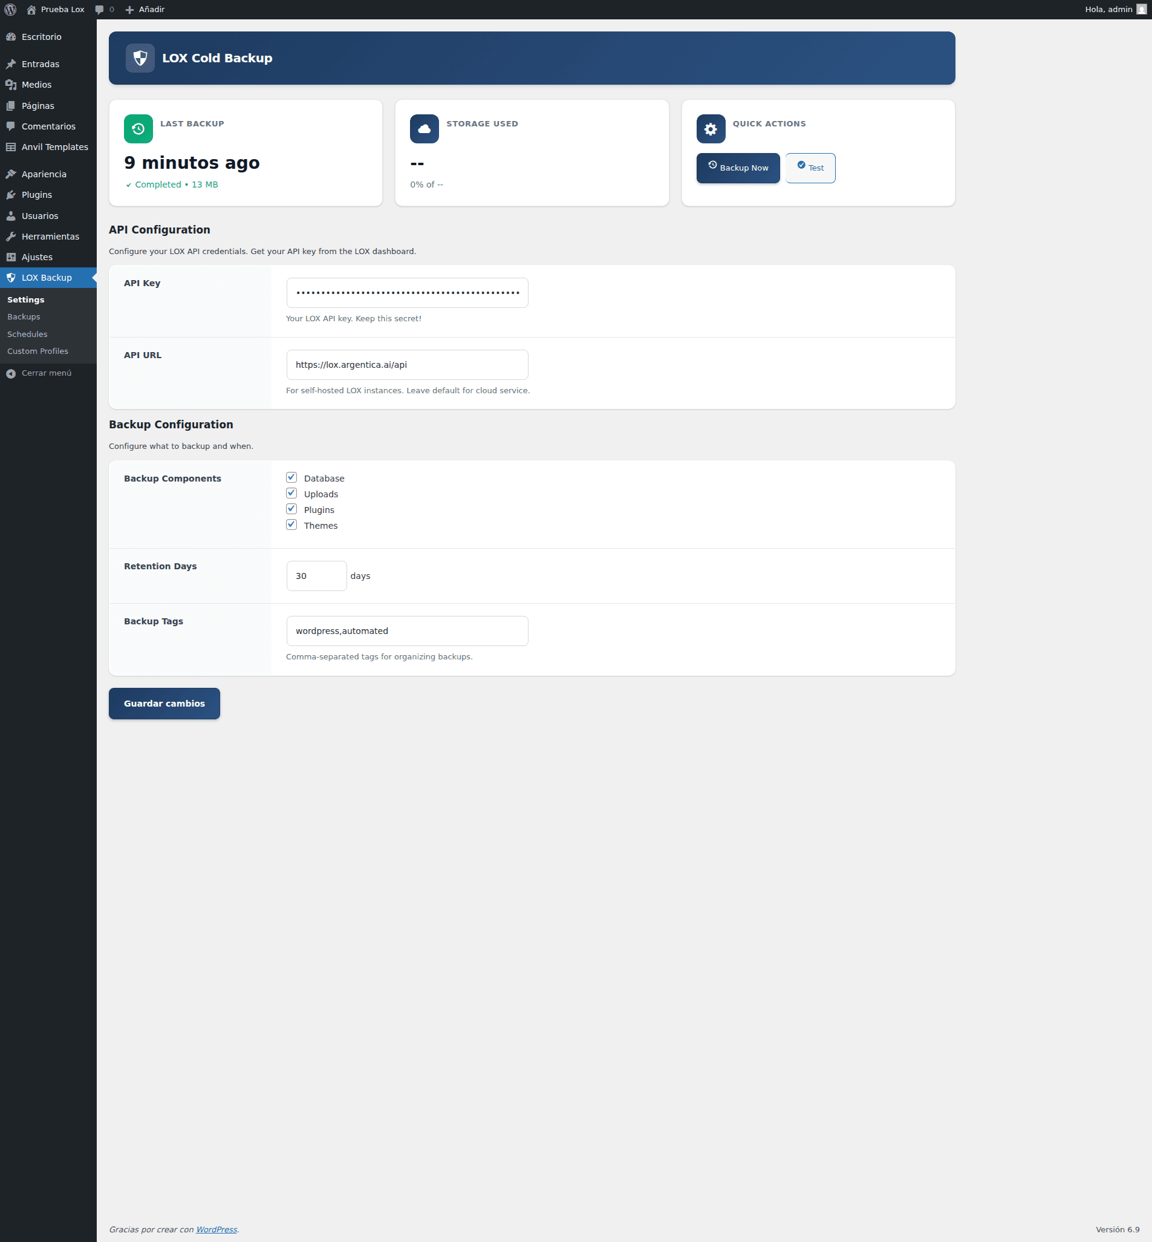Click the Last Backup clock icon

[x=138, y=128]
